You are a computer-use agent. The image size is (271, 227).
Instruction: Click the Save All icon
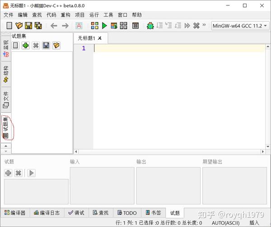tap(38, 26)
